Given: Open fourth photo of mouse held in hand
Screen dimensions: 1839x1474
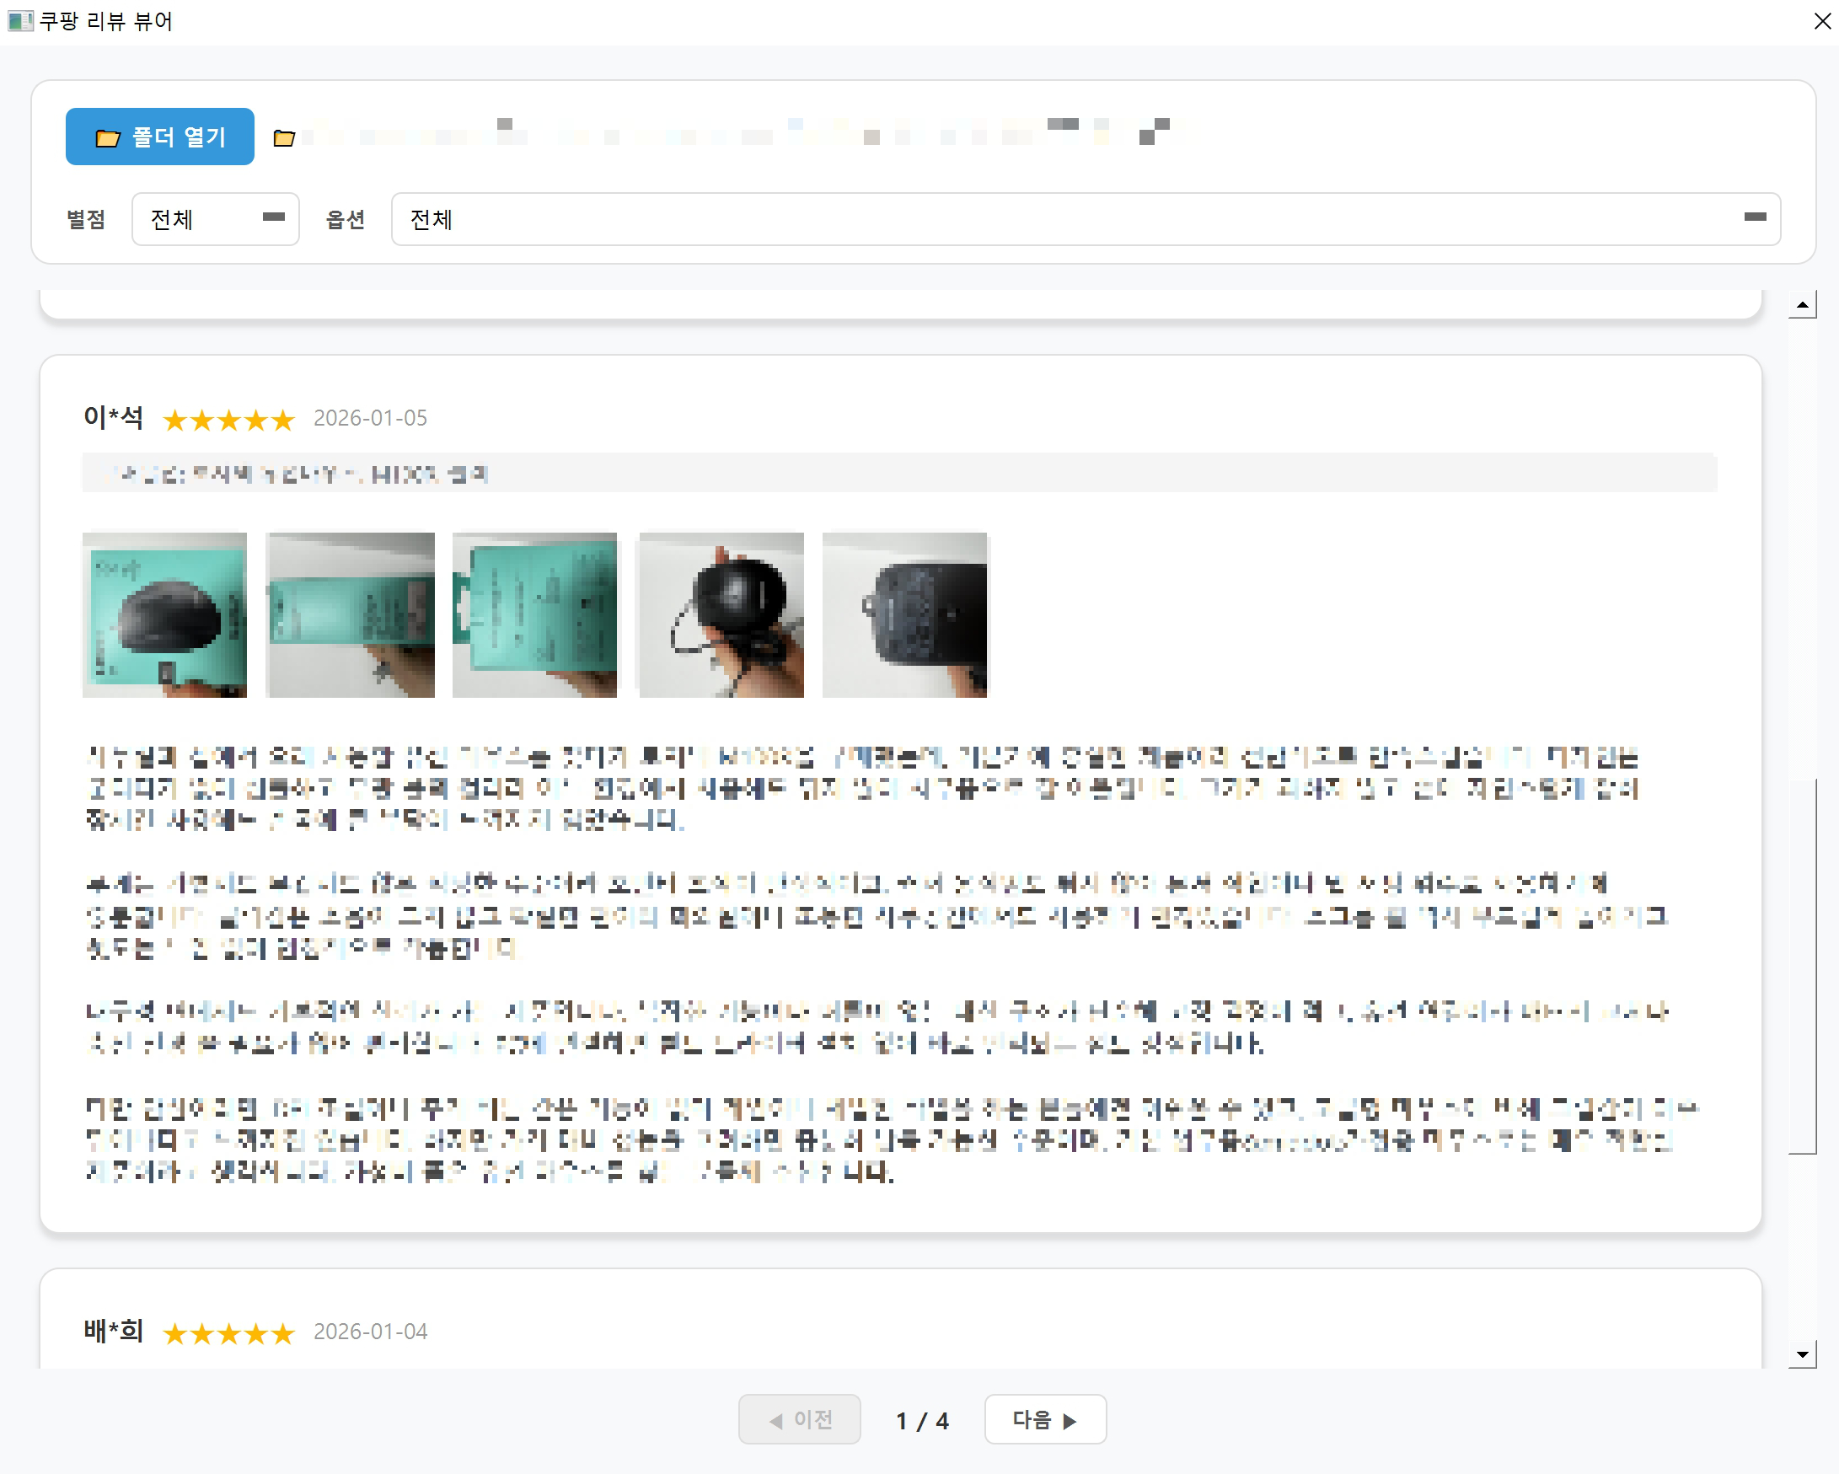Looking at the screenshot, I should coord(721,614).
